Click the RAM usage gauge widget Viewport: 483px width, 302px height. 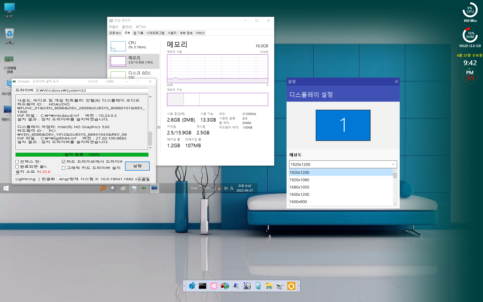point(470,35)
